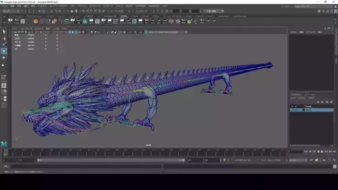Click the MEL command line input

click(86, 166)
